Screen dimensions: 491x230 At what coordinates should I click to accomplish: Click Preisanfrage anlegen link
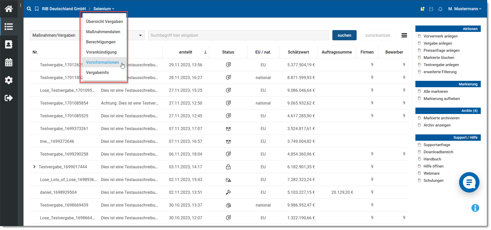click(441, 50)
